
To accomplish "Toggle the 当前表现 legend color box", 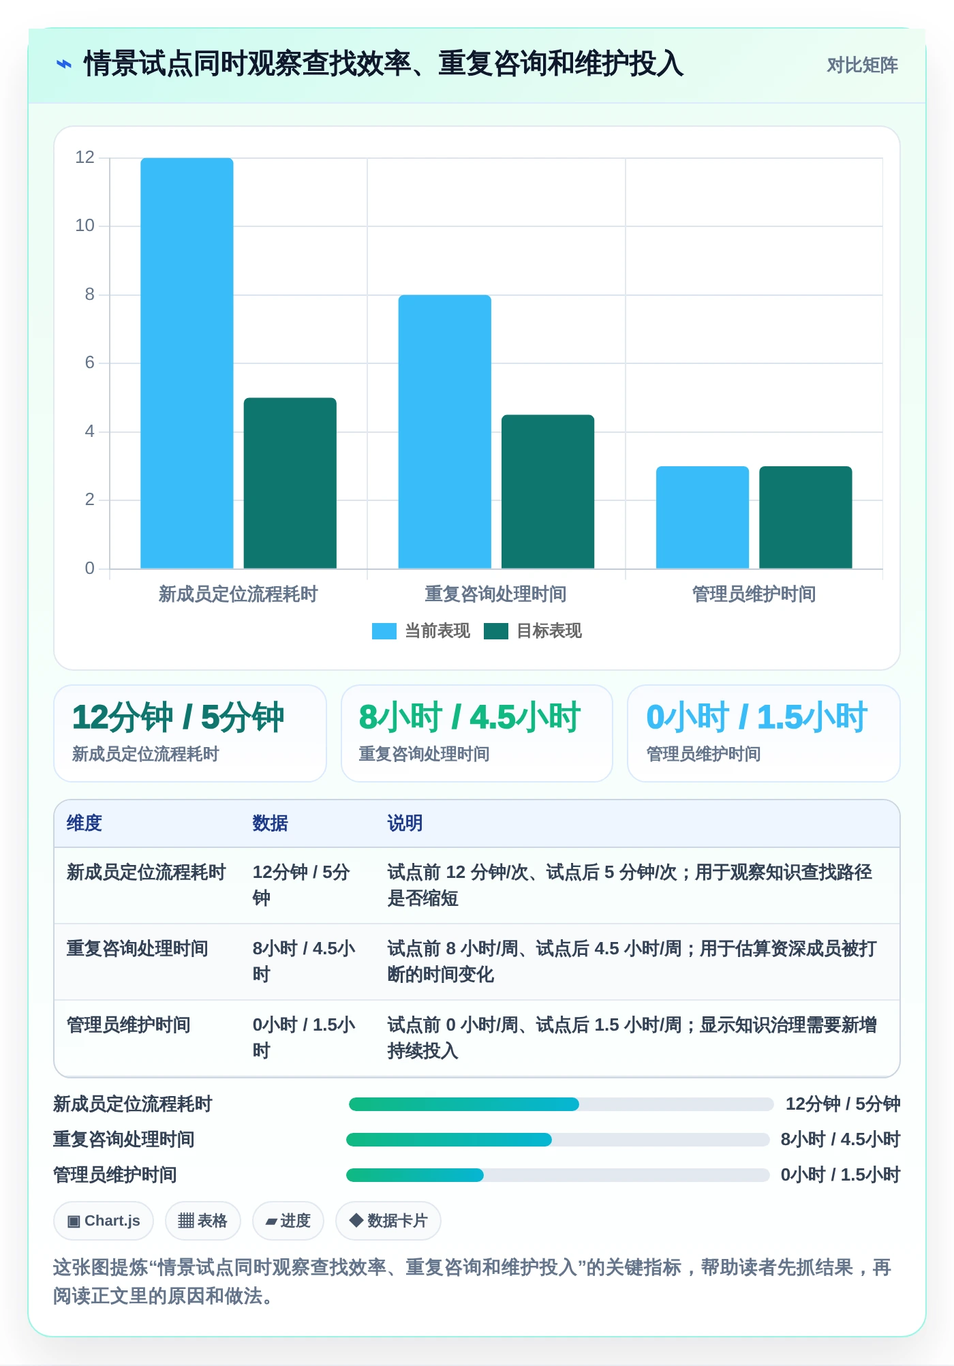I will click(384, 631).
